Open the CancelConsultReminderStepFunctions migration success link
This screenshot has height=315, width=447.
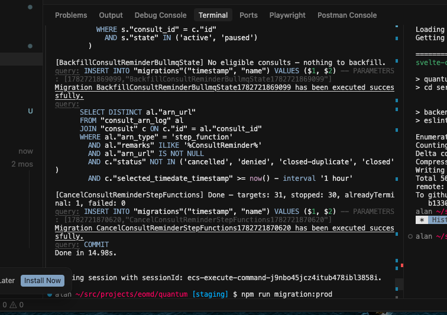tap(224, 232)
